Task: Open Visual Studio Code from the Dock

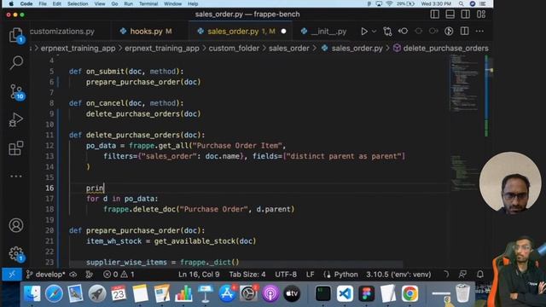Action: [345, 293]
